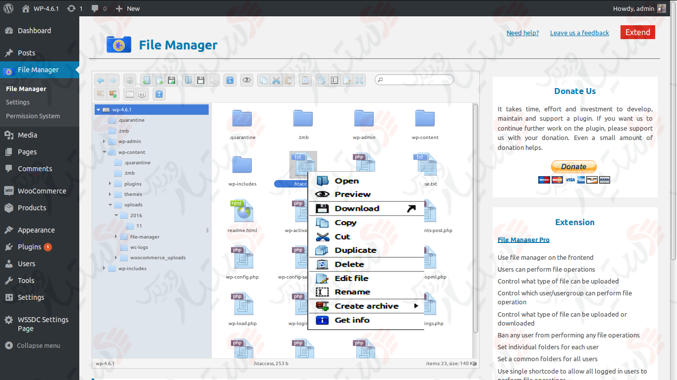Click the back navigation arrow in the toolbar
Screen dimensions: 677x380
click(100, 80)
